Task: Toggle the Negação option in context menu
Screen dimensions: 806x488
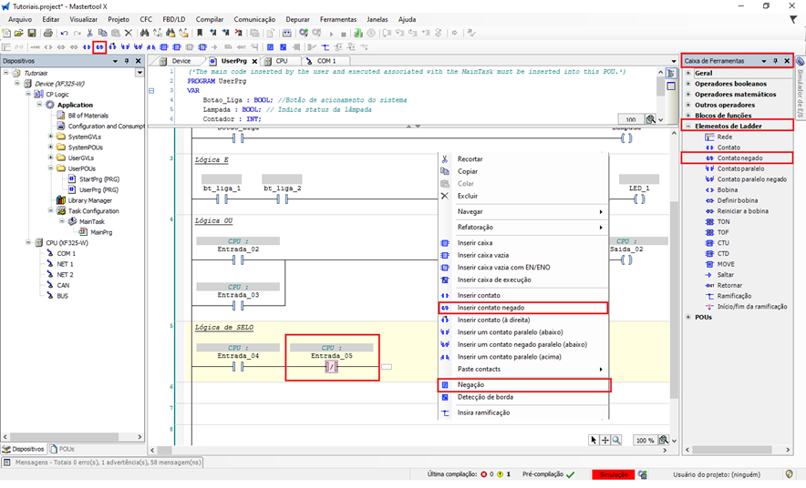Action: pyautogui.click(x=470, y=385)
